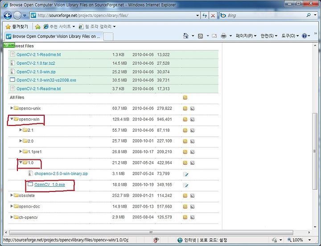Expand the 1.1pre1 folder
The image size is (321, 246).
(x=21, y=151)
